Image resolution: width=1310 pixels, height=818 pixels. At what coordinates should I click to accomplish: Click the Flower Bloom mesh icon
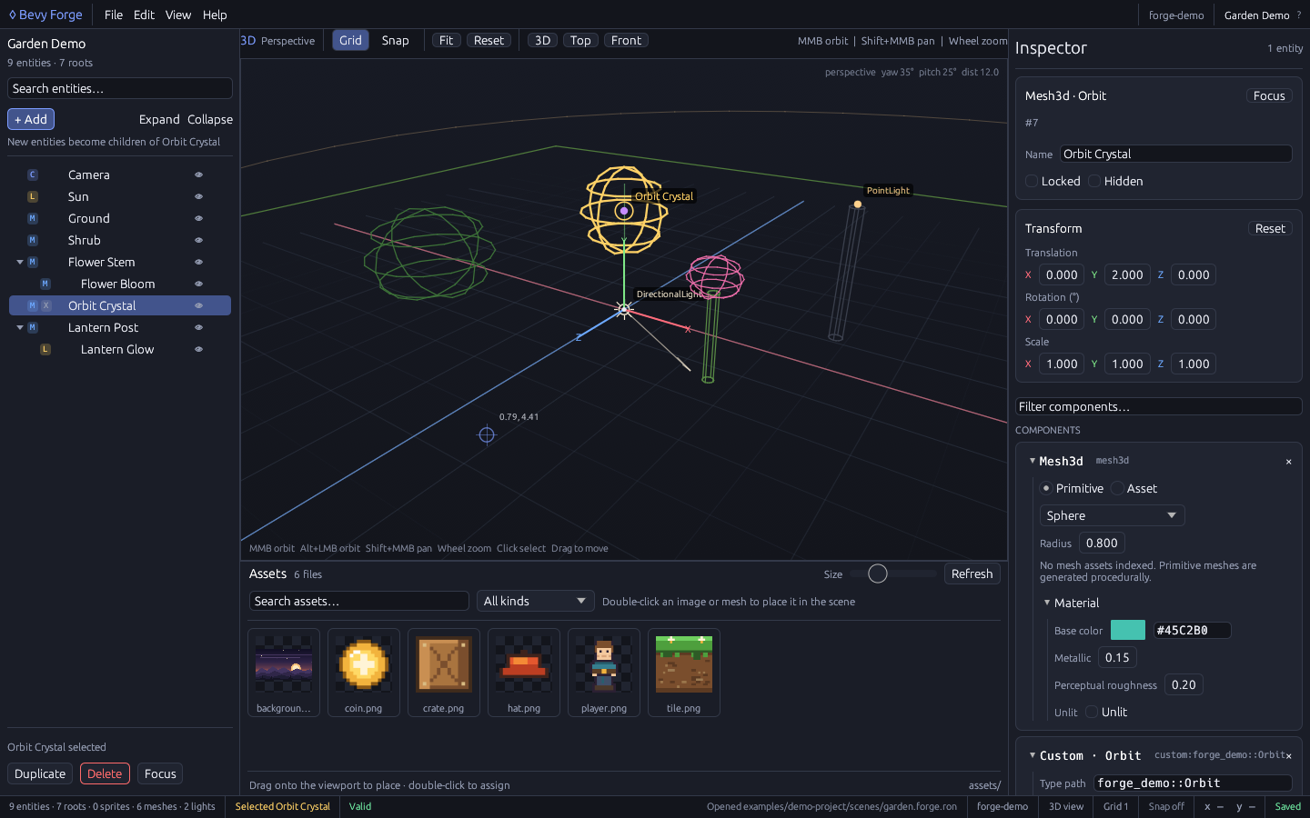coord(45,284)
